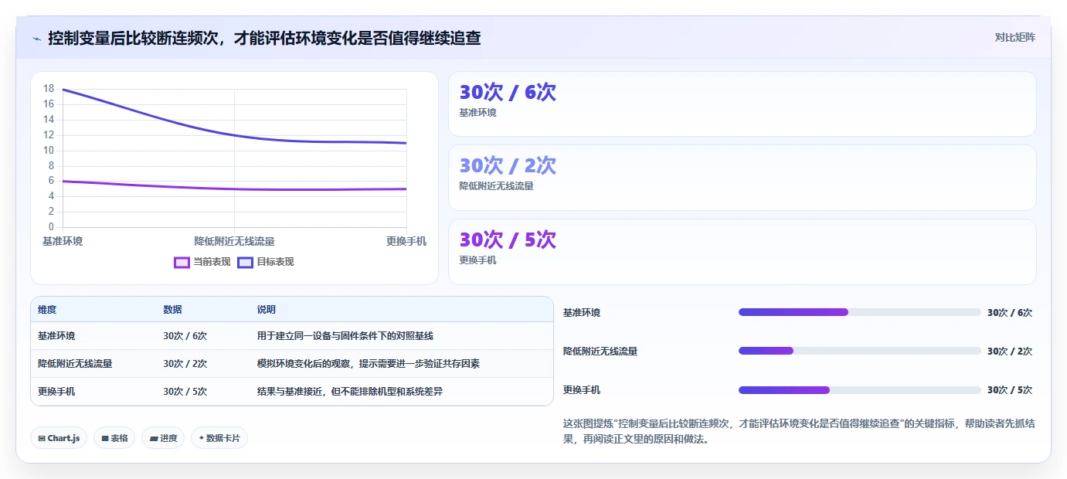Click the 30次 / 6次 value right of progress bar
The width and height of the screenshot is (1067, 479).
[x=1010, y=313]
